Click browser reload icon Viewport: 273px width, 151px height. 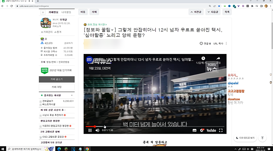(x=12, y=6)
